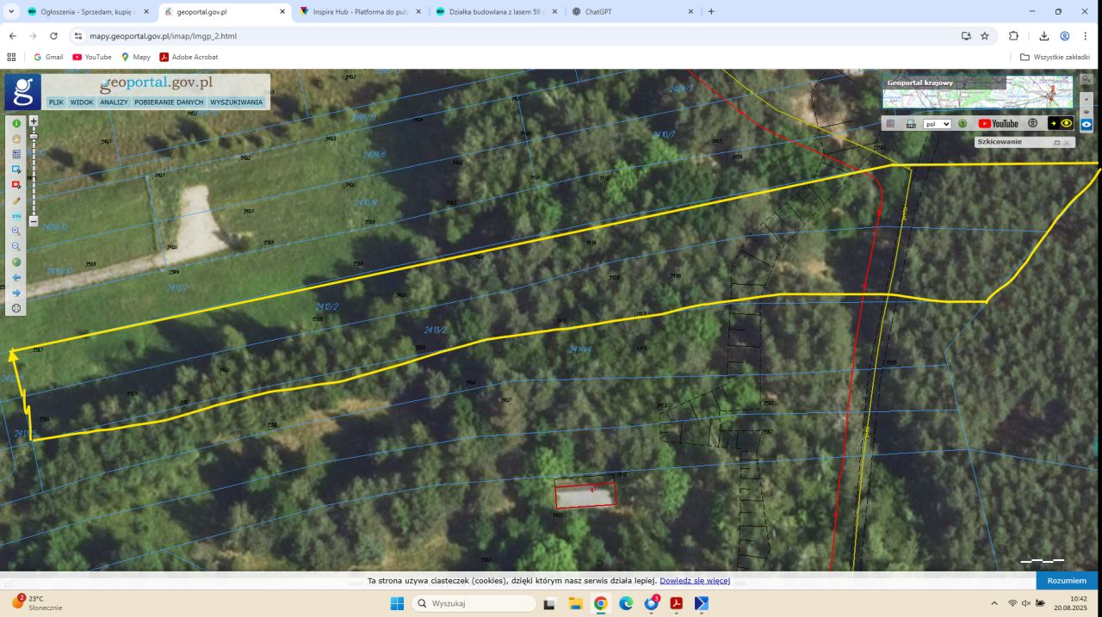
Task: Select the pan hand tool
Action: click(x=16, y=139)
